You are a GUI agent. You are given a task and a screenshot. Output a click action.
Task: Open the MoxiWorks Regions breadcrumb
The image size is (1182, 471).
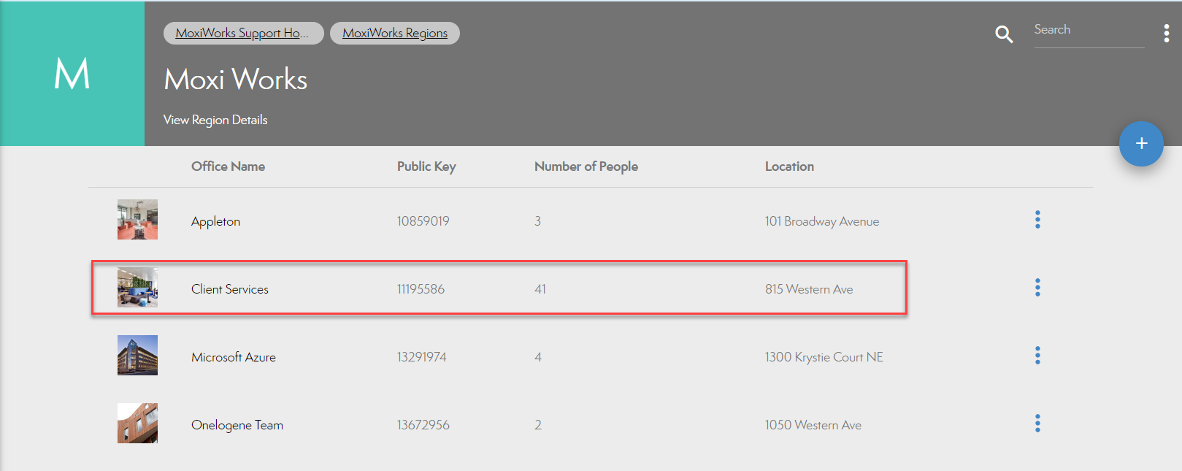coord(395,33)
